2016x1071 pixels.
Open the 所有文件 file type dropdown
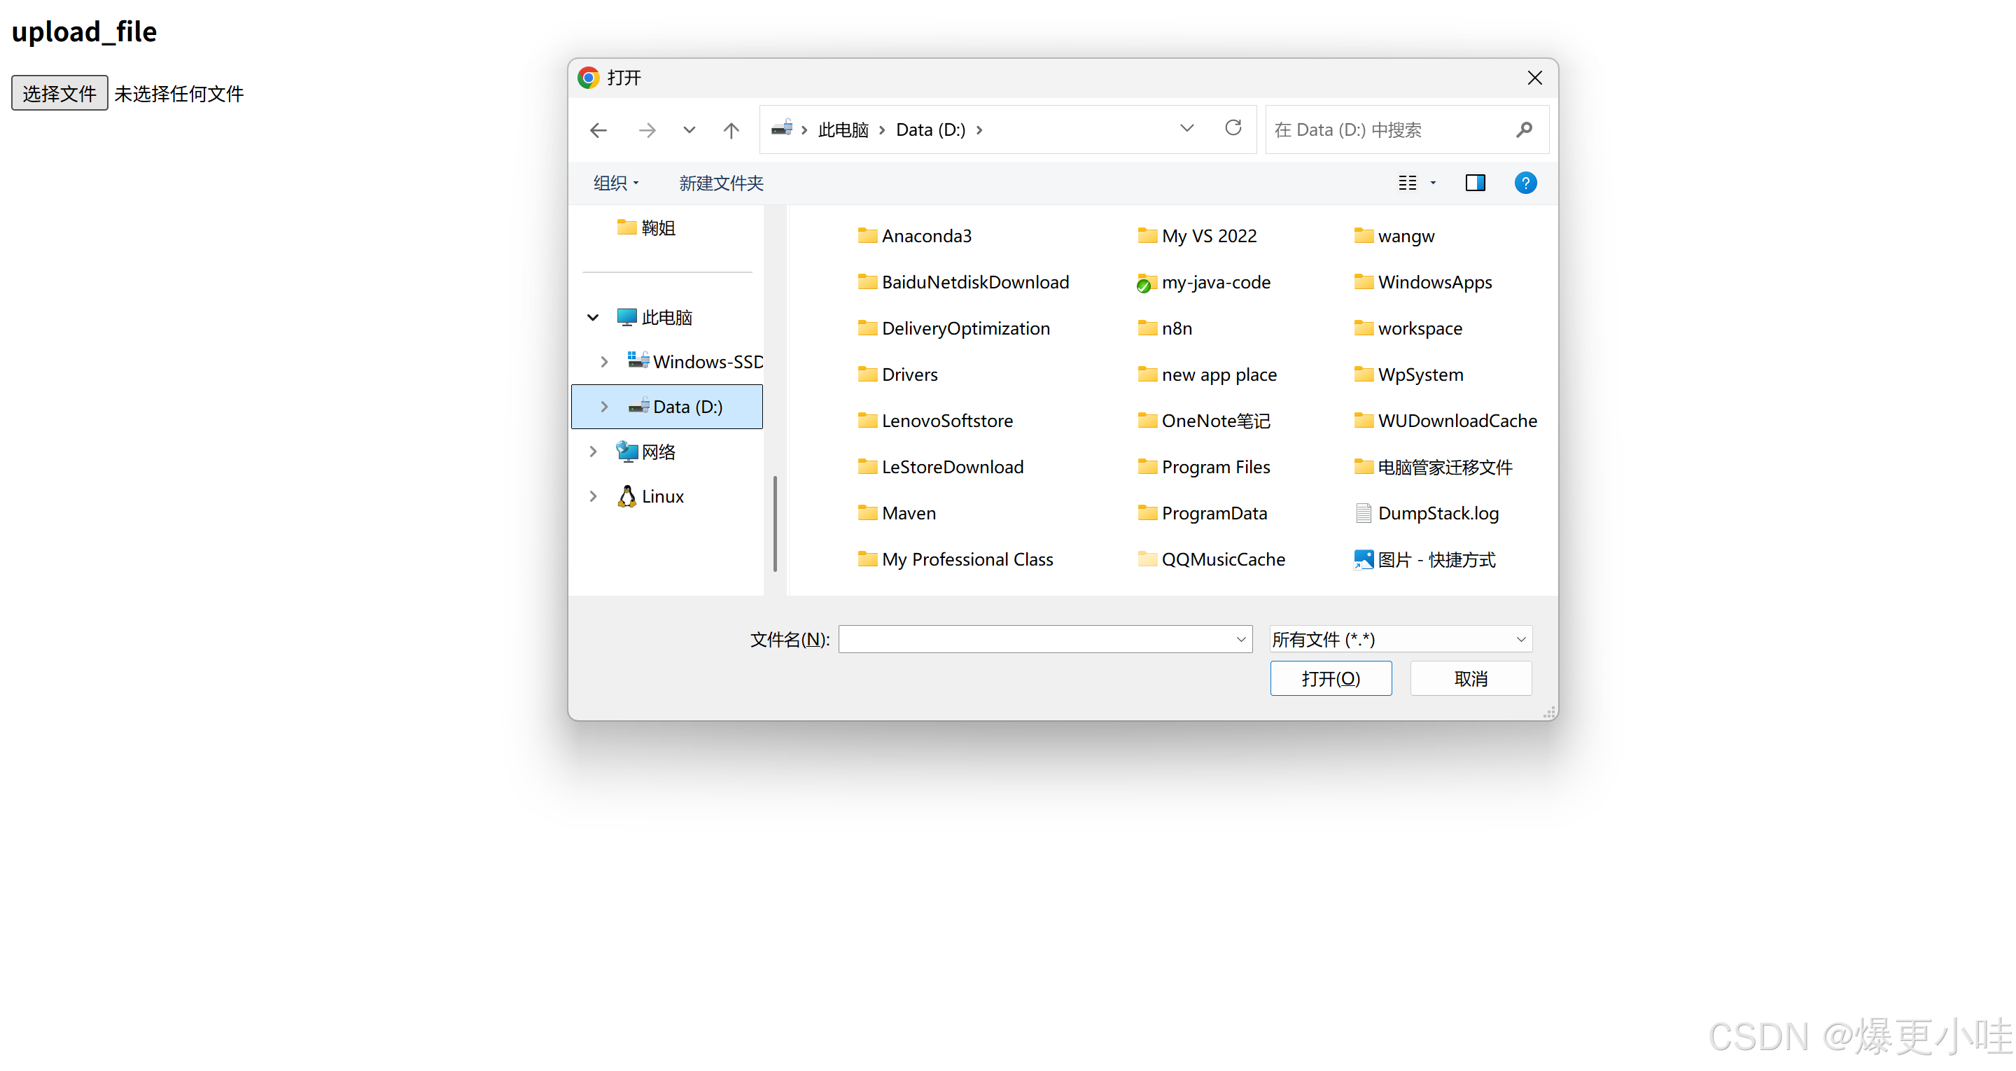pyautogui.click(x=1399, y=640)
